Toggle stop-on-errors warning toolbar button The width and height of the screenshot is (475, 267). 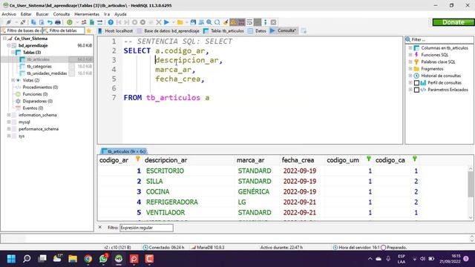(x=233, y=22)
